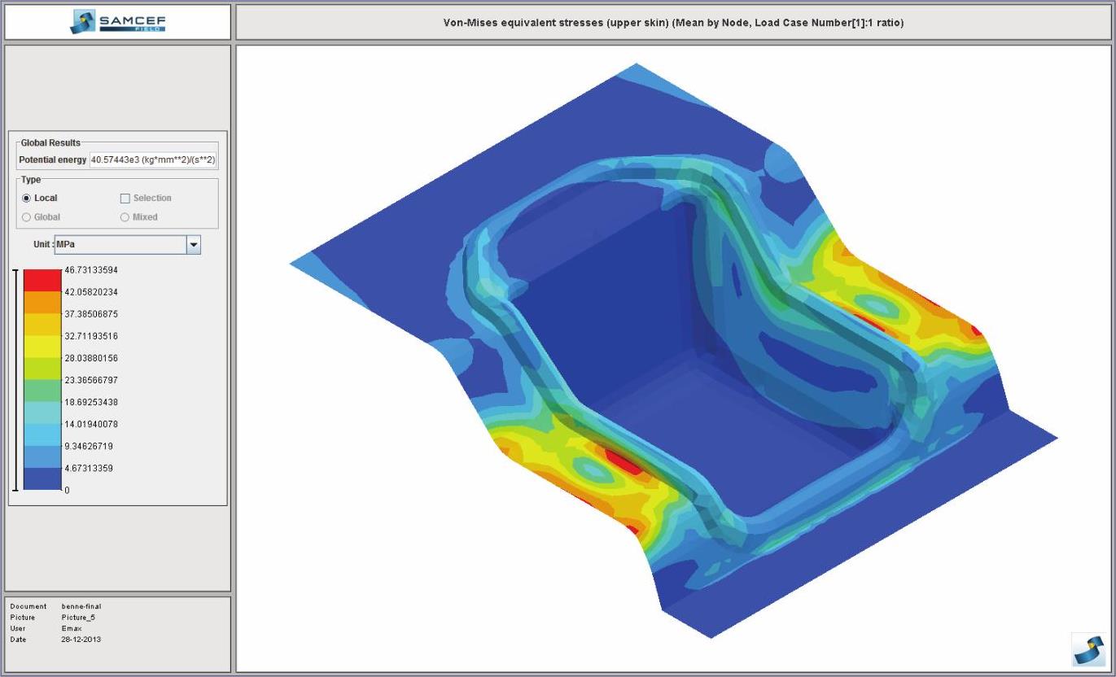Click the lower end of the legend range bar
1116x677 pixels.
click(15, 490)
